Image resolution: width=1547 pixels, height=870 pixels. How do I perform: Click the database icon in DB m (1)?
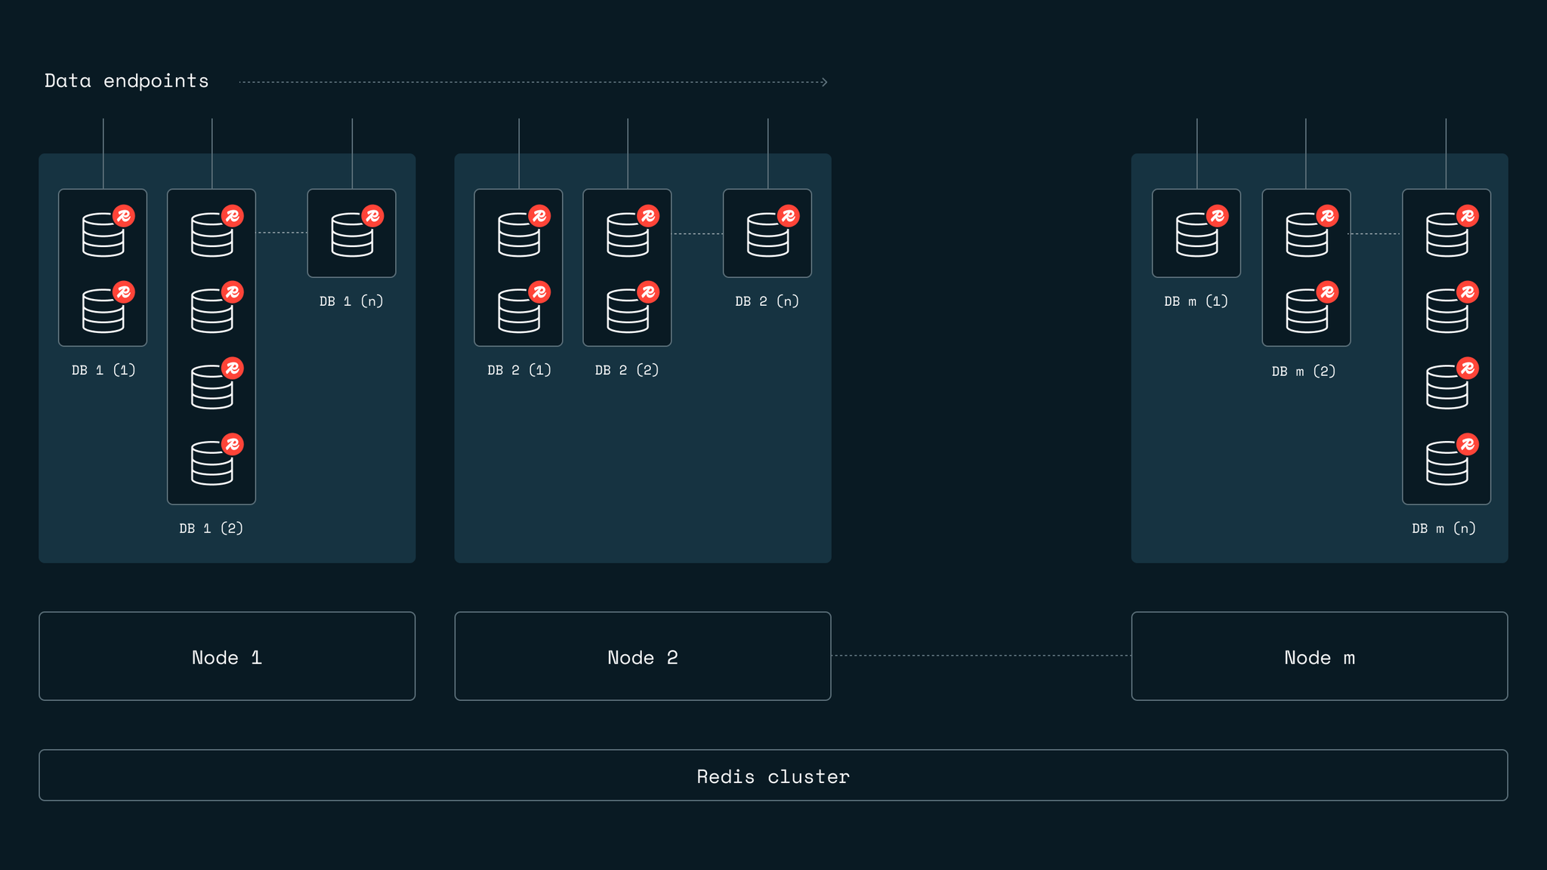tap(1202, 231)
